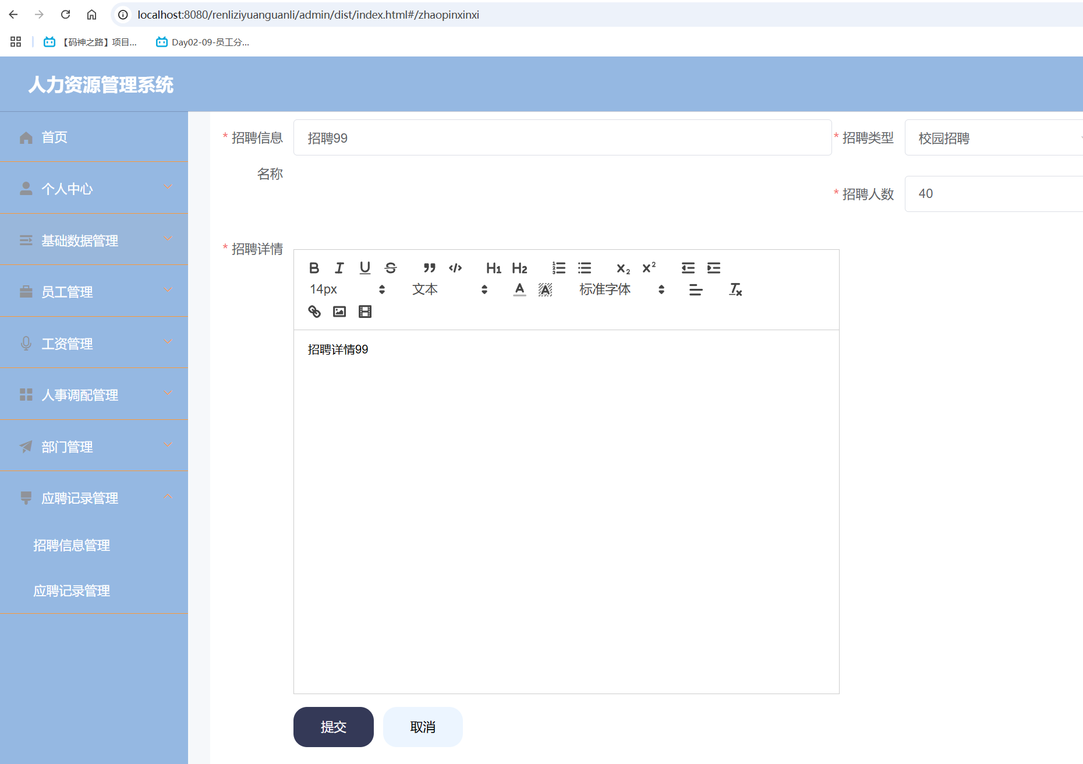Insert a code block
Viewport: 1083px width, 764px height.
click(x=456, y=268)
